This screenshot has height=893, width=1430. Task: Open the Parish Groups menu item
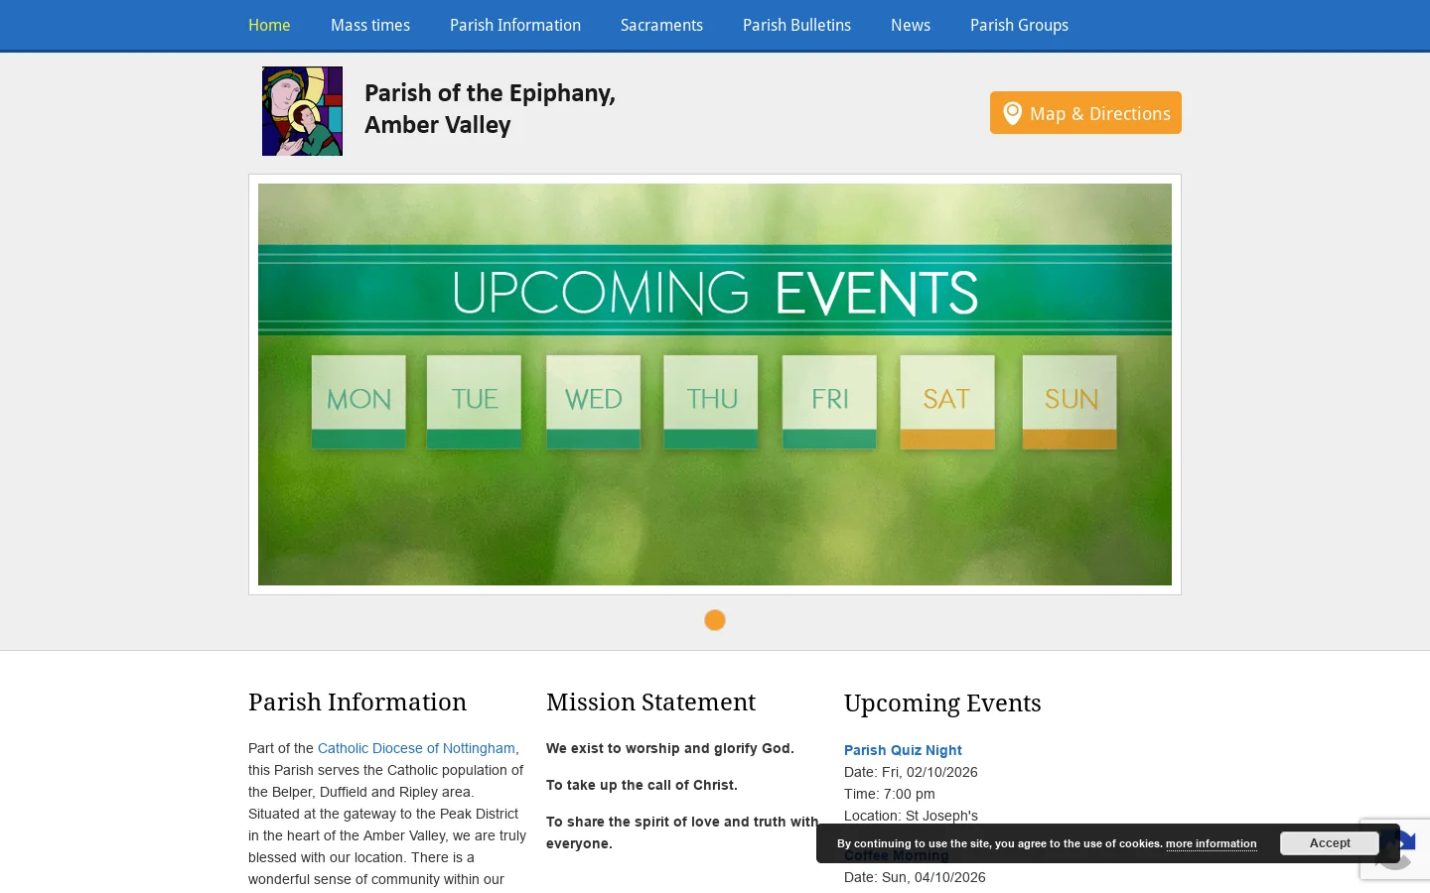point(1019,25)
